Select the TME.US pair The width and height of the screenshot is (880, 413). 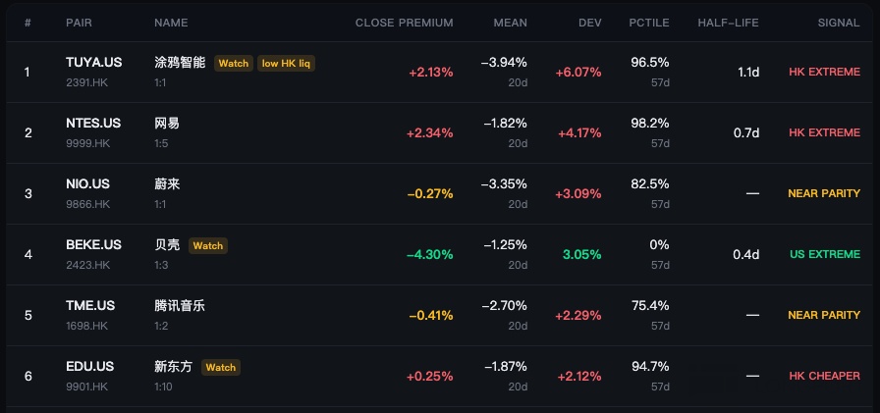point(89,306)
